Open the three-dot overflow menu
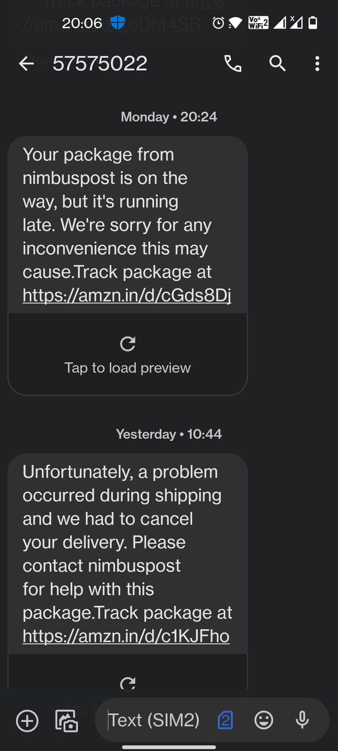This screenshot has width=338, height=751. pyautogui.click(x=317, y=64)
